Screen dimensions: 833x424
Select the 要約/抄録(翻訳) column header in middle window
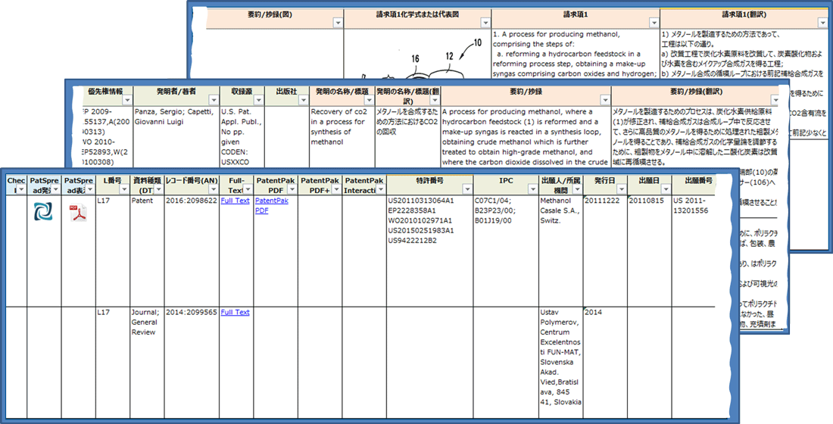(x=696, y=95)
